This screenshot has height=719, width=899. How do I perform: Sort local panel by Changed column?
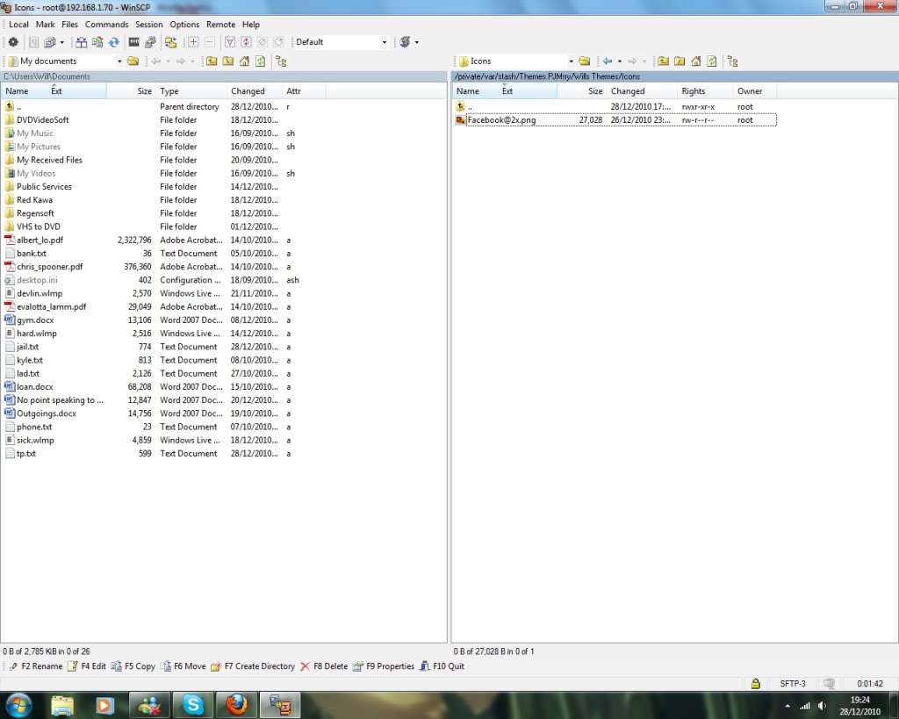point(255,90)
